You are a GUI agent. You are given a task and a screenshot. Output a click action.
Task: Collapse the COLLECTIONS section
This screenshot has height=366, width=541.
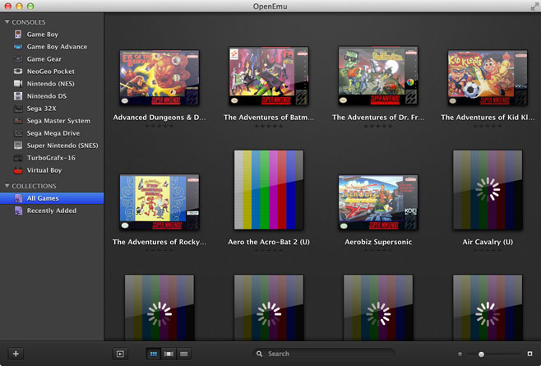click(7, 186)
